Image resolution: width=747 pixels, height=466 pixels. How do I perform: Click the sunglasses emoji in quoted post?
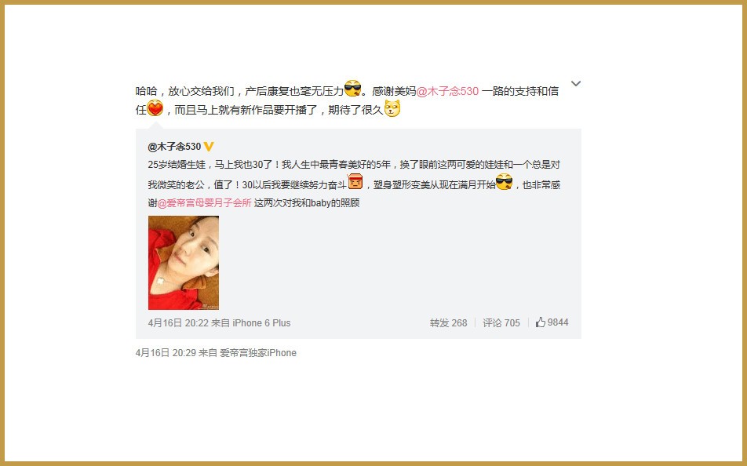[x=504, y=182]
